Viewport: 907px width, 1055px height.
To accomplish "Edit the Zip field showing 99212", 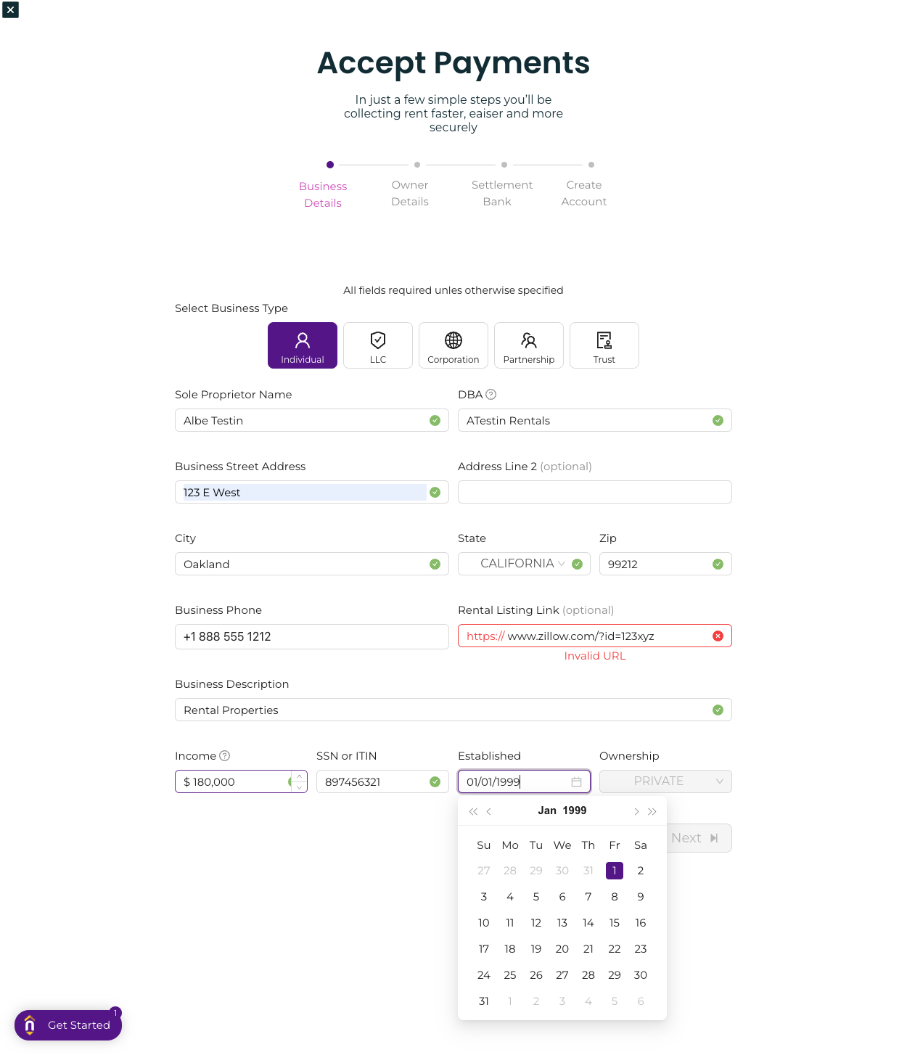I will tap(665, 564).
